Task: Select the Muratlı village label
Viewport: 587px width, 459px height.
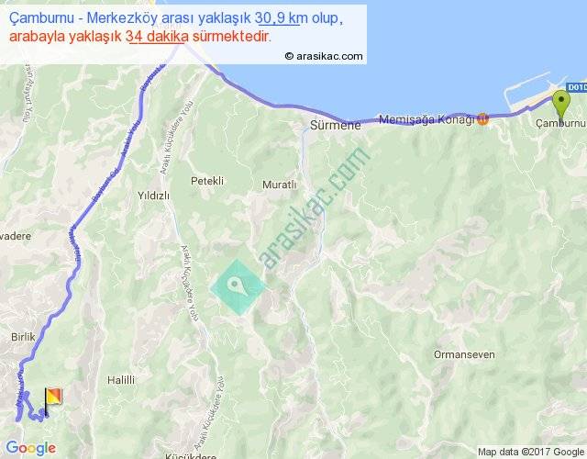Action: pyautogui.click(x=279, y=185)
